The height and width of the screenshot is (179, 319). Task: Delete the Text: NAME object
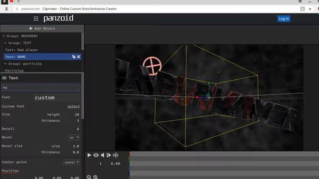point(79,57)
